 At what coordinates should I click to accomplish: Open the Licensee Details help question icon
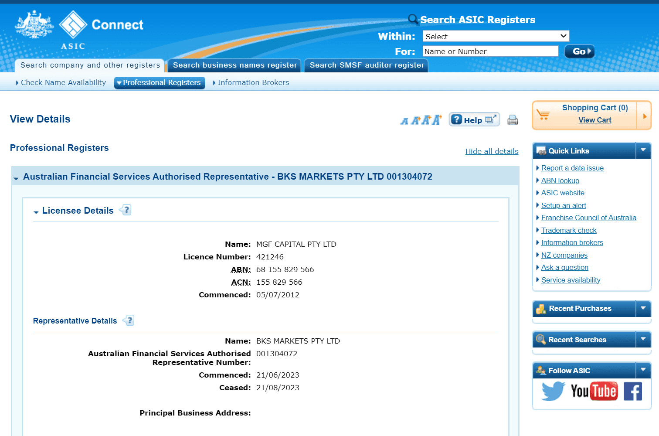coord(126,210)
